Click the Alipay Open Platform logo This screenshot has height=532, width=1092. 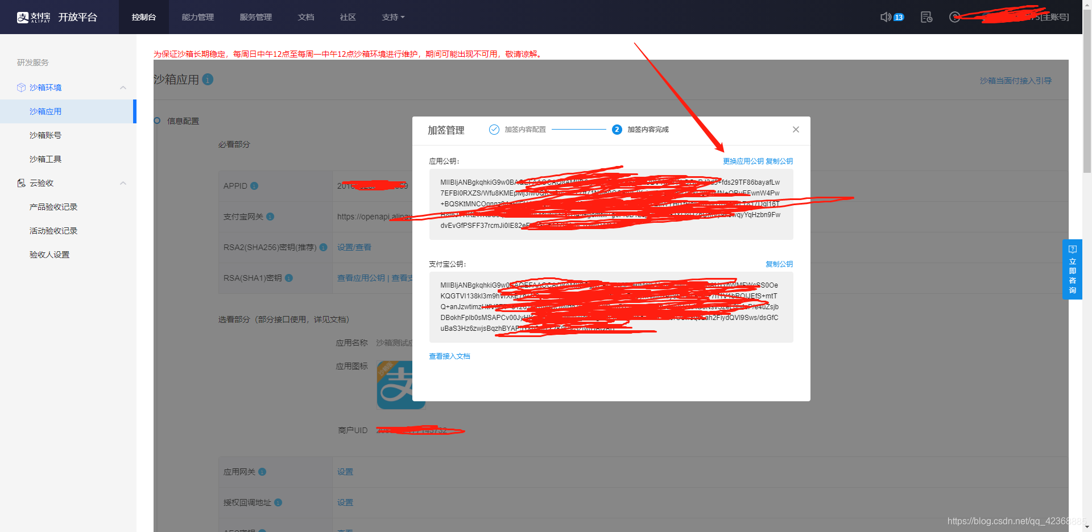[57, 17]
